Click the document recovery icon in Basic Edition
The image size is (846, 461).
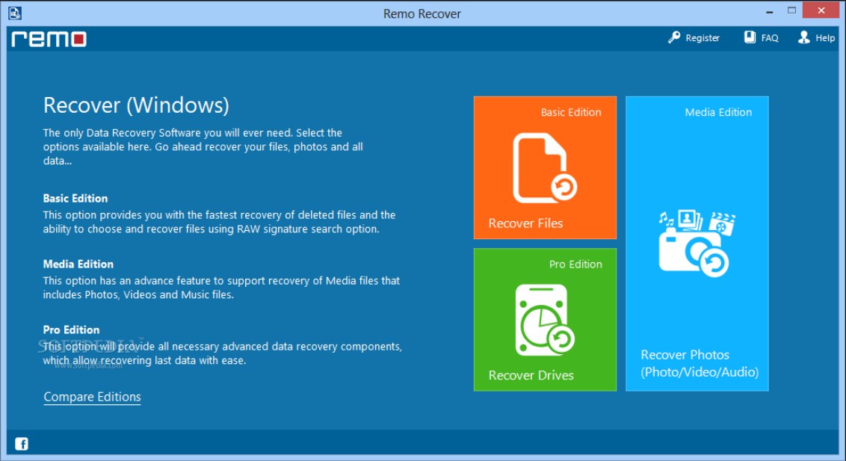tap(545, 167)
